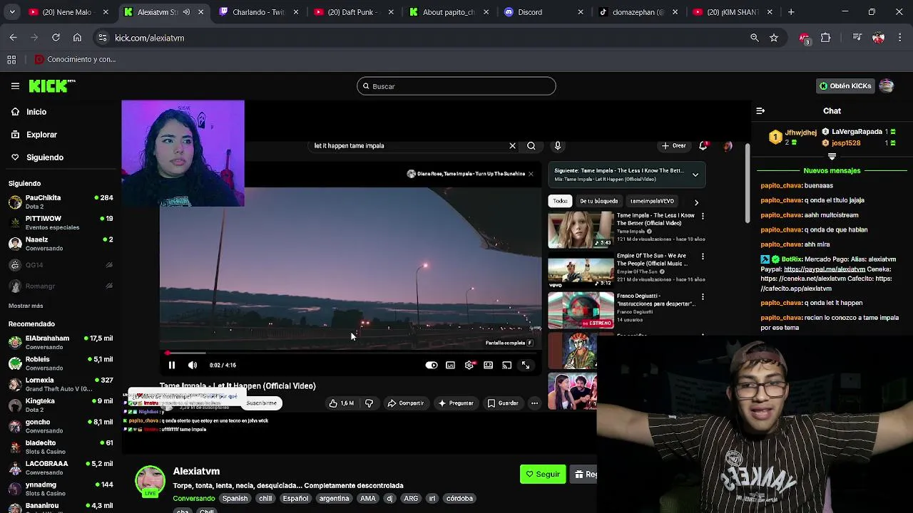Toggle autoplay switch in YouTube player
913x513 pixels.
tap(432, 365)
